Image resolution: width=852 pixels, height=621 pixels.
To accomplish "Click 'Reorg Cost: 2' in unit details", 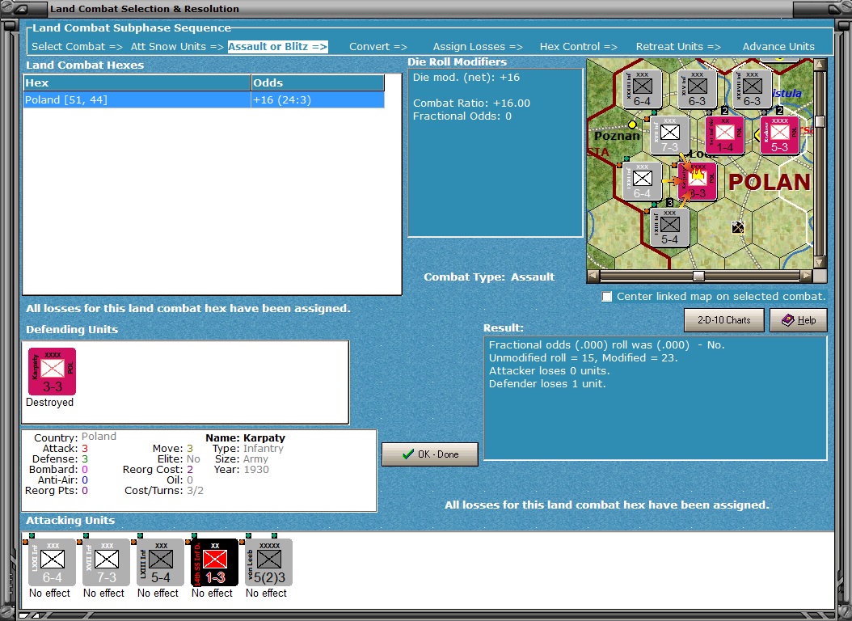I will pos(158,470).
